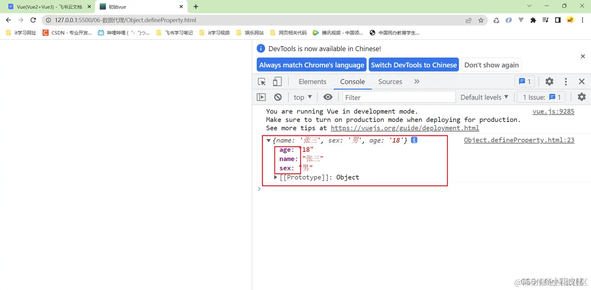Viewport: 591px width, 290px height.
Task: Open the 飞书学习笔记 bookmark folder
Action: click(175, 33)
